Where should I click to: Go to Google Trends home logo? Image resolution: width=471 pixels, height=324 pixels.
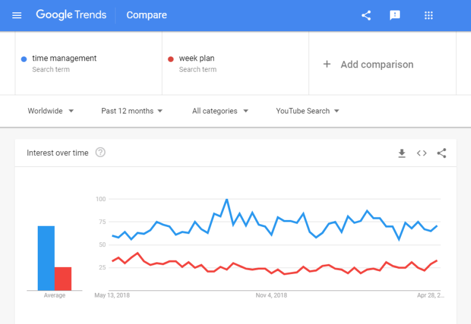71,15
